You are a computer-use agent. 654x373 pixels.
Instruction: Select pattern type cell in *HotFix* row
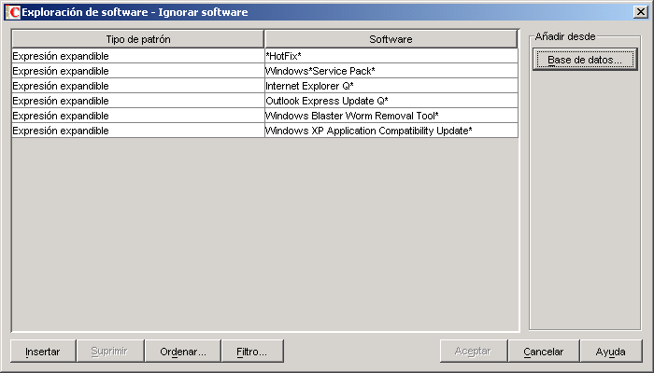tap(138, 56)
